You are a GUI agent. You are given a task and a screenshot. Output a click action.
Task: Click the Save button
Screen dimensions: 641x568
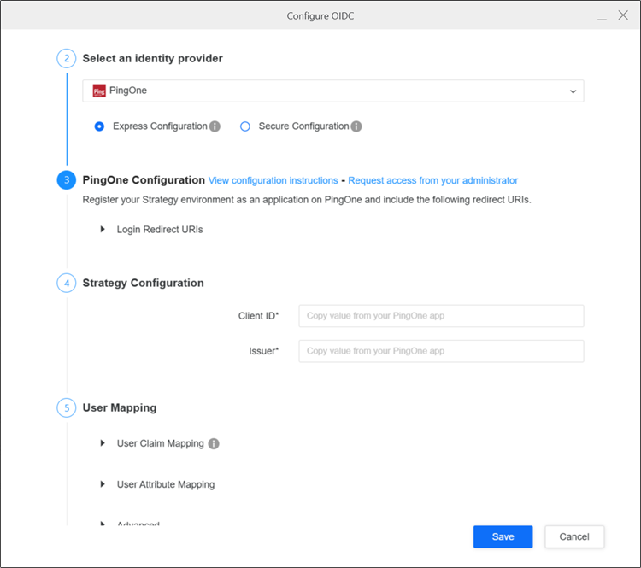503,536
